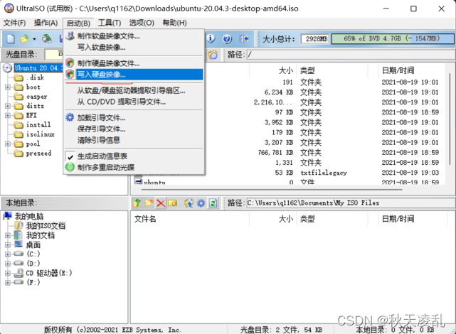Image resolution: width=456 pixels, height=334 pixels.
Task: Expand the (C:) drive node
Action: click(8, 254)
